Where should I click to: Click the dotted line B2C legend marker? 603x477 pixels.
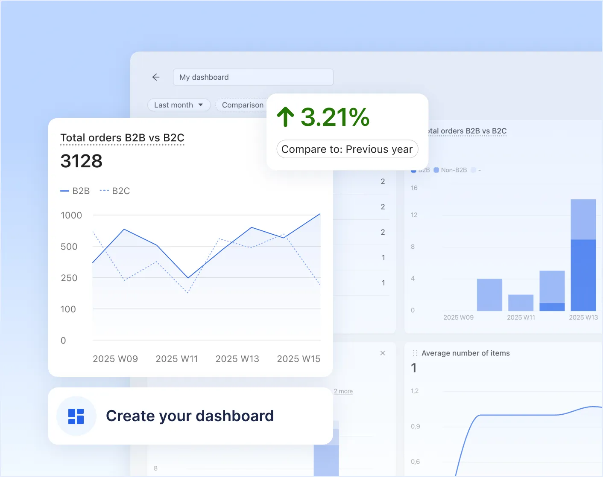pos(104,191)
